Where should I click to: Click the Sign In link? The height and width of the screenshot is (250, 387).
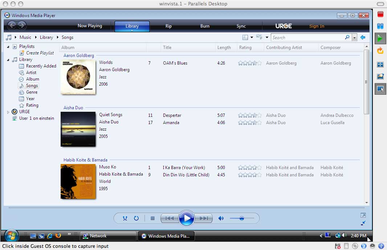point(317,26)
